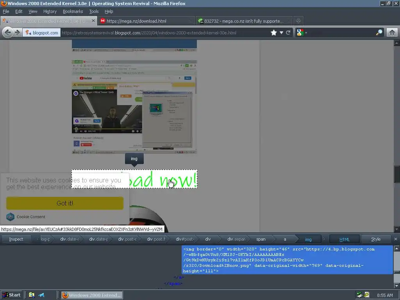Switch to the 832732 mega.co.nz tab
The height and width of the screenshot is (300, 400).
click(244, 21)
